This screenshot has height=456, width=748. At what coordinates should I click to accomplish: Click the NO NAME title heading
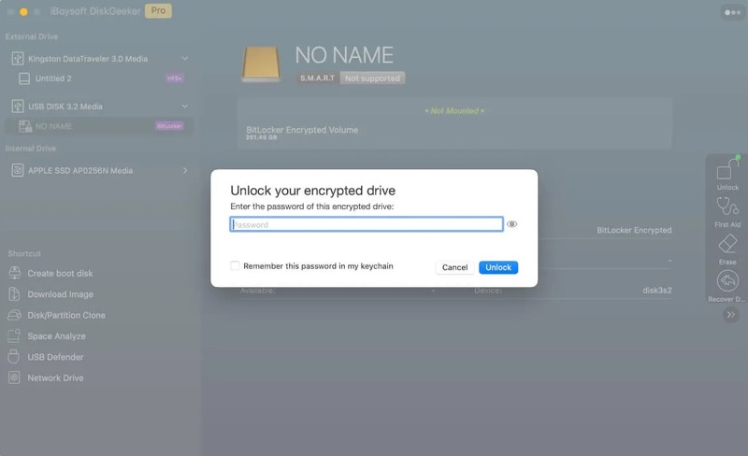[344, 55]
